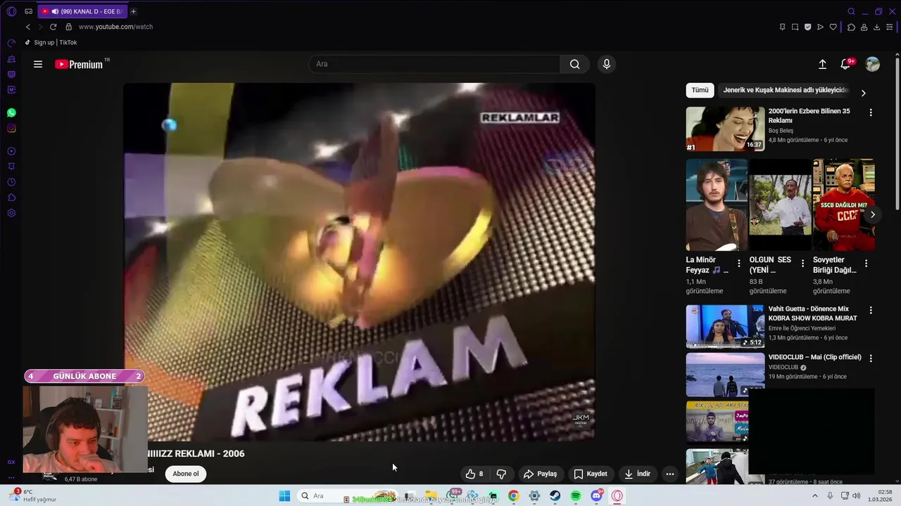This screenshot has width=901, height=506.
Task: Open the Opera GX main menu logo
Action: [x=11, y=11]
